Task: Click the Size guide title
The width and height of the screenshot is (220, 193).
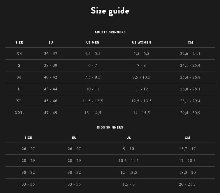Action: [x=110, y=11]
